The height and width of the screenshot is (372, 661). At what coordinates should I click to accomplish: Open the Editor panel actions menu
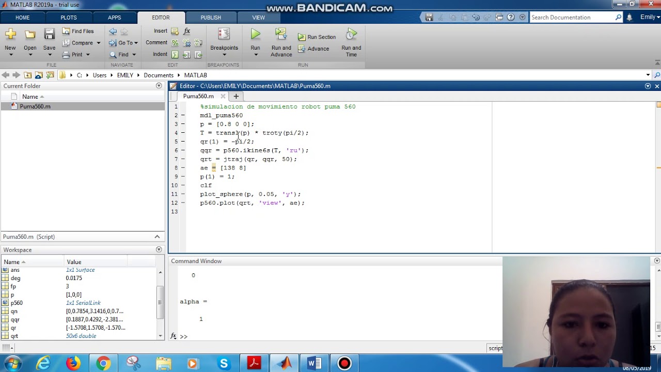[648, 86]
